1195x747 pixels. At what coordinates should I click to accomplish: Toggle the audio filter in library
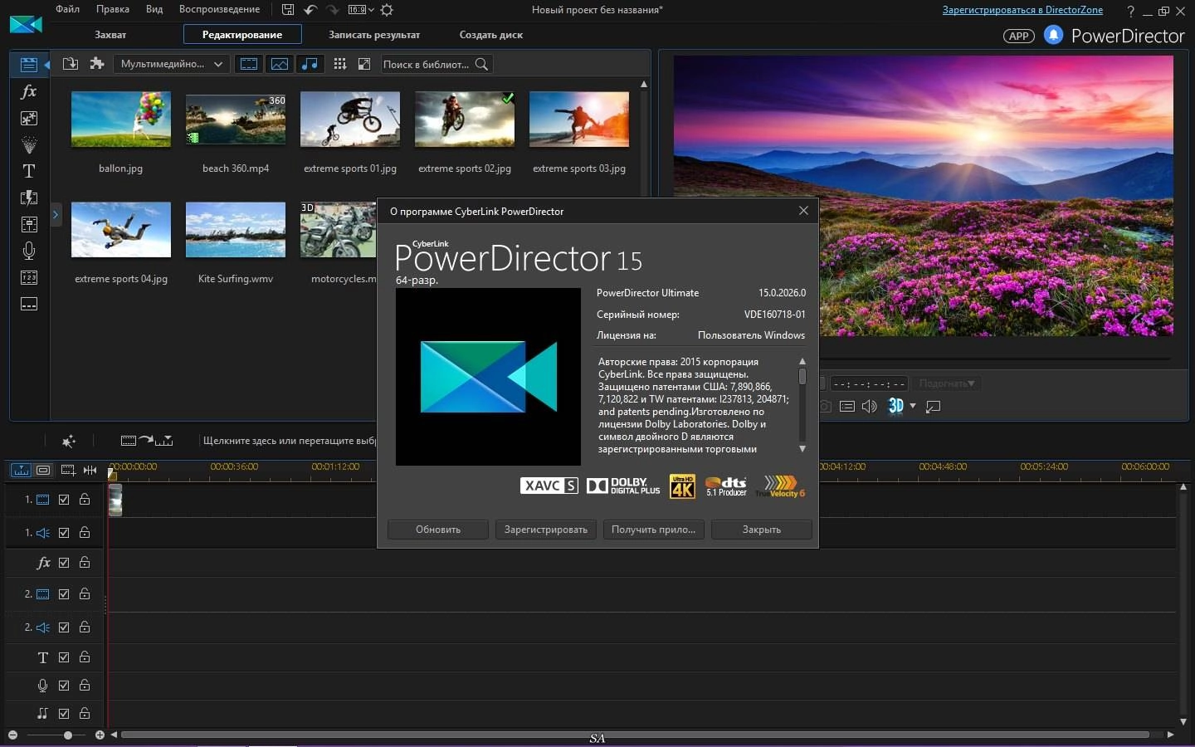pyautogui.click(x=310, y=64)
